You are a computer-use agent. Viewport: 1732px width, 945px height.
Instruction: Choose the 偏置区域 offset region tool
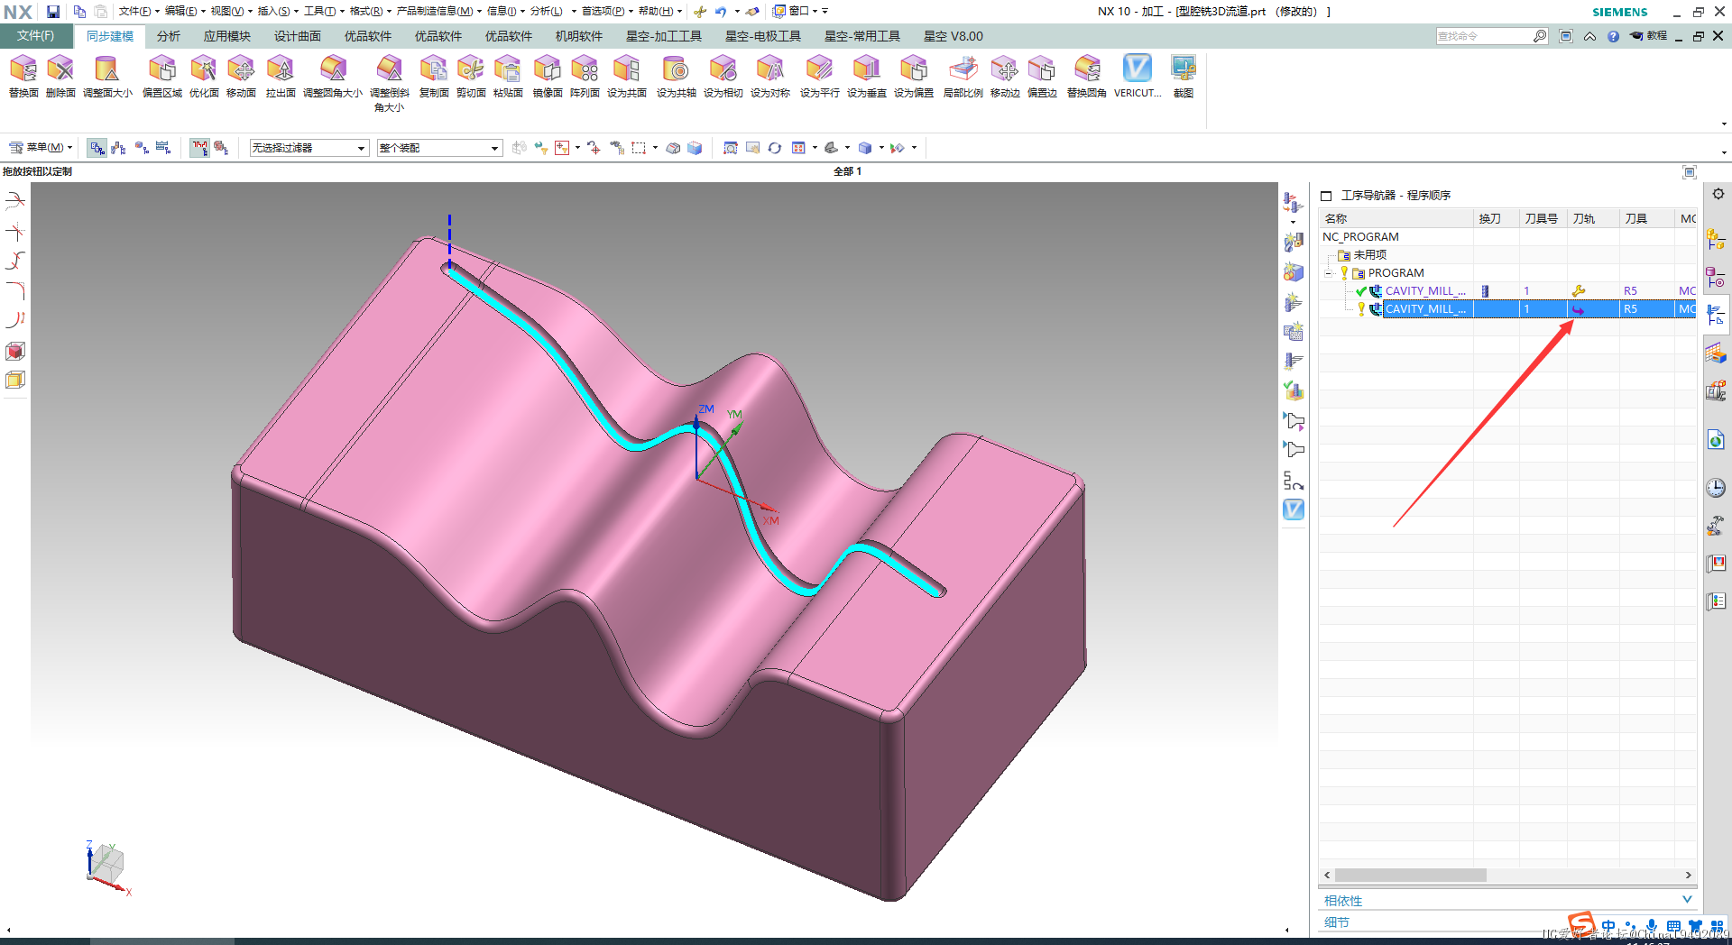click(162, 76)
